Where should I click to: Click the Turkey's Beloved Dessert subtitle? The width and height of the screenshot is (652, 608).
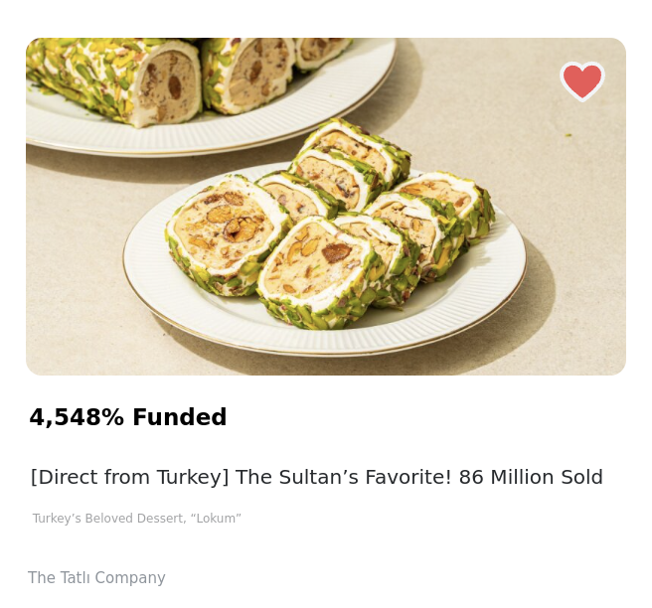click(x=136, y=519)
